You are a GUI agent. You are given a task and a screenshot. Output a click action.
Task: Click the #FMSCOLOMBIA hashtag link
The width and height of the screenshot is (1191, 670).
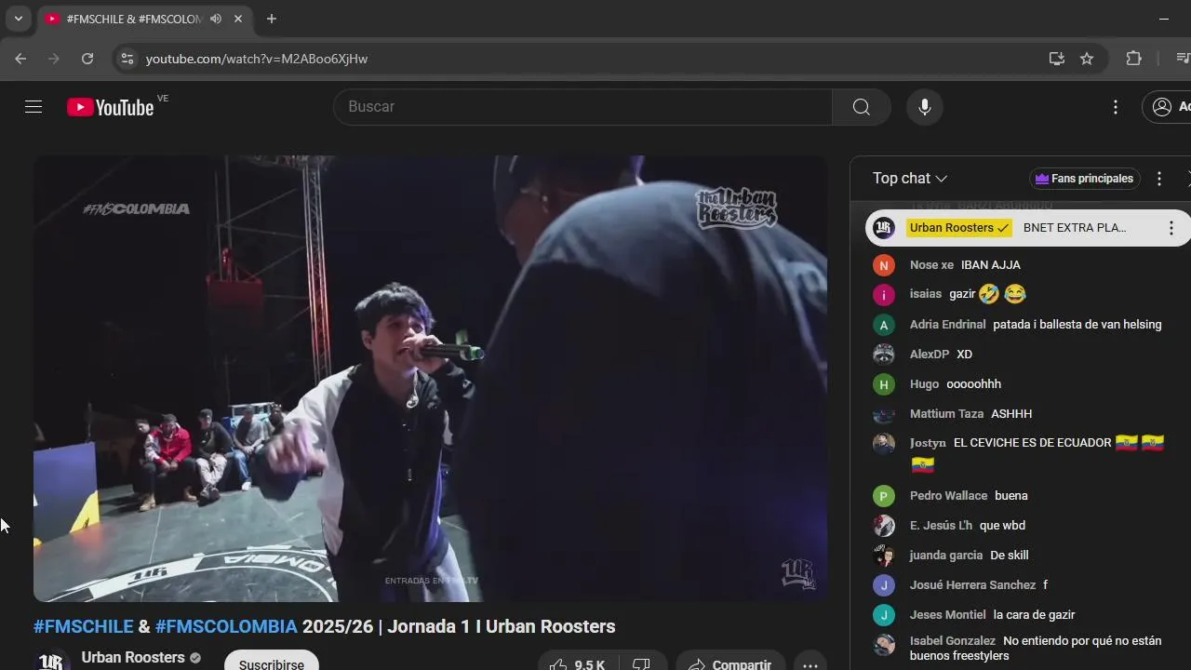[226, 626]
